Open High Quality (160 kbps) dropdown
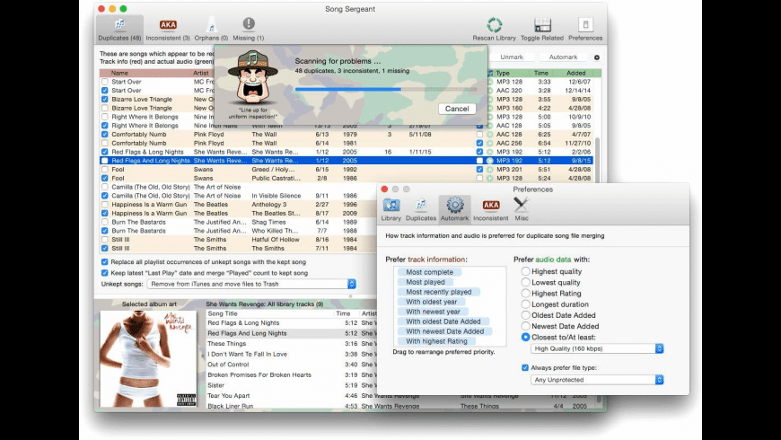 (597, 348)
